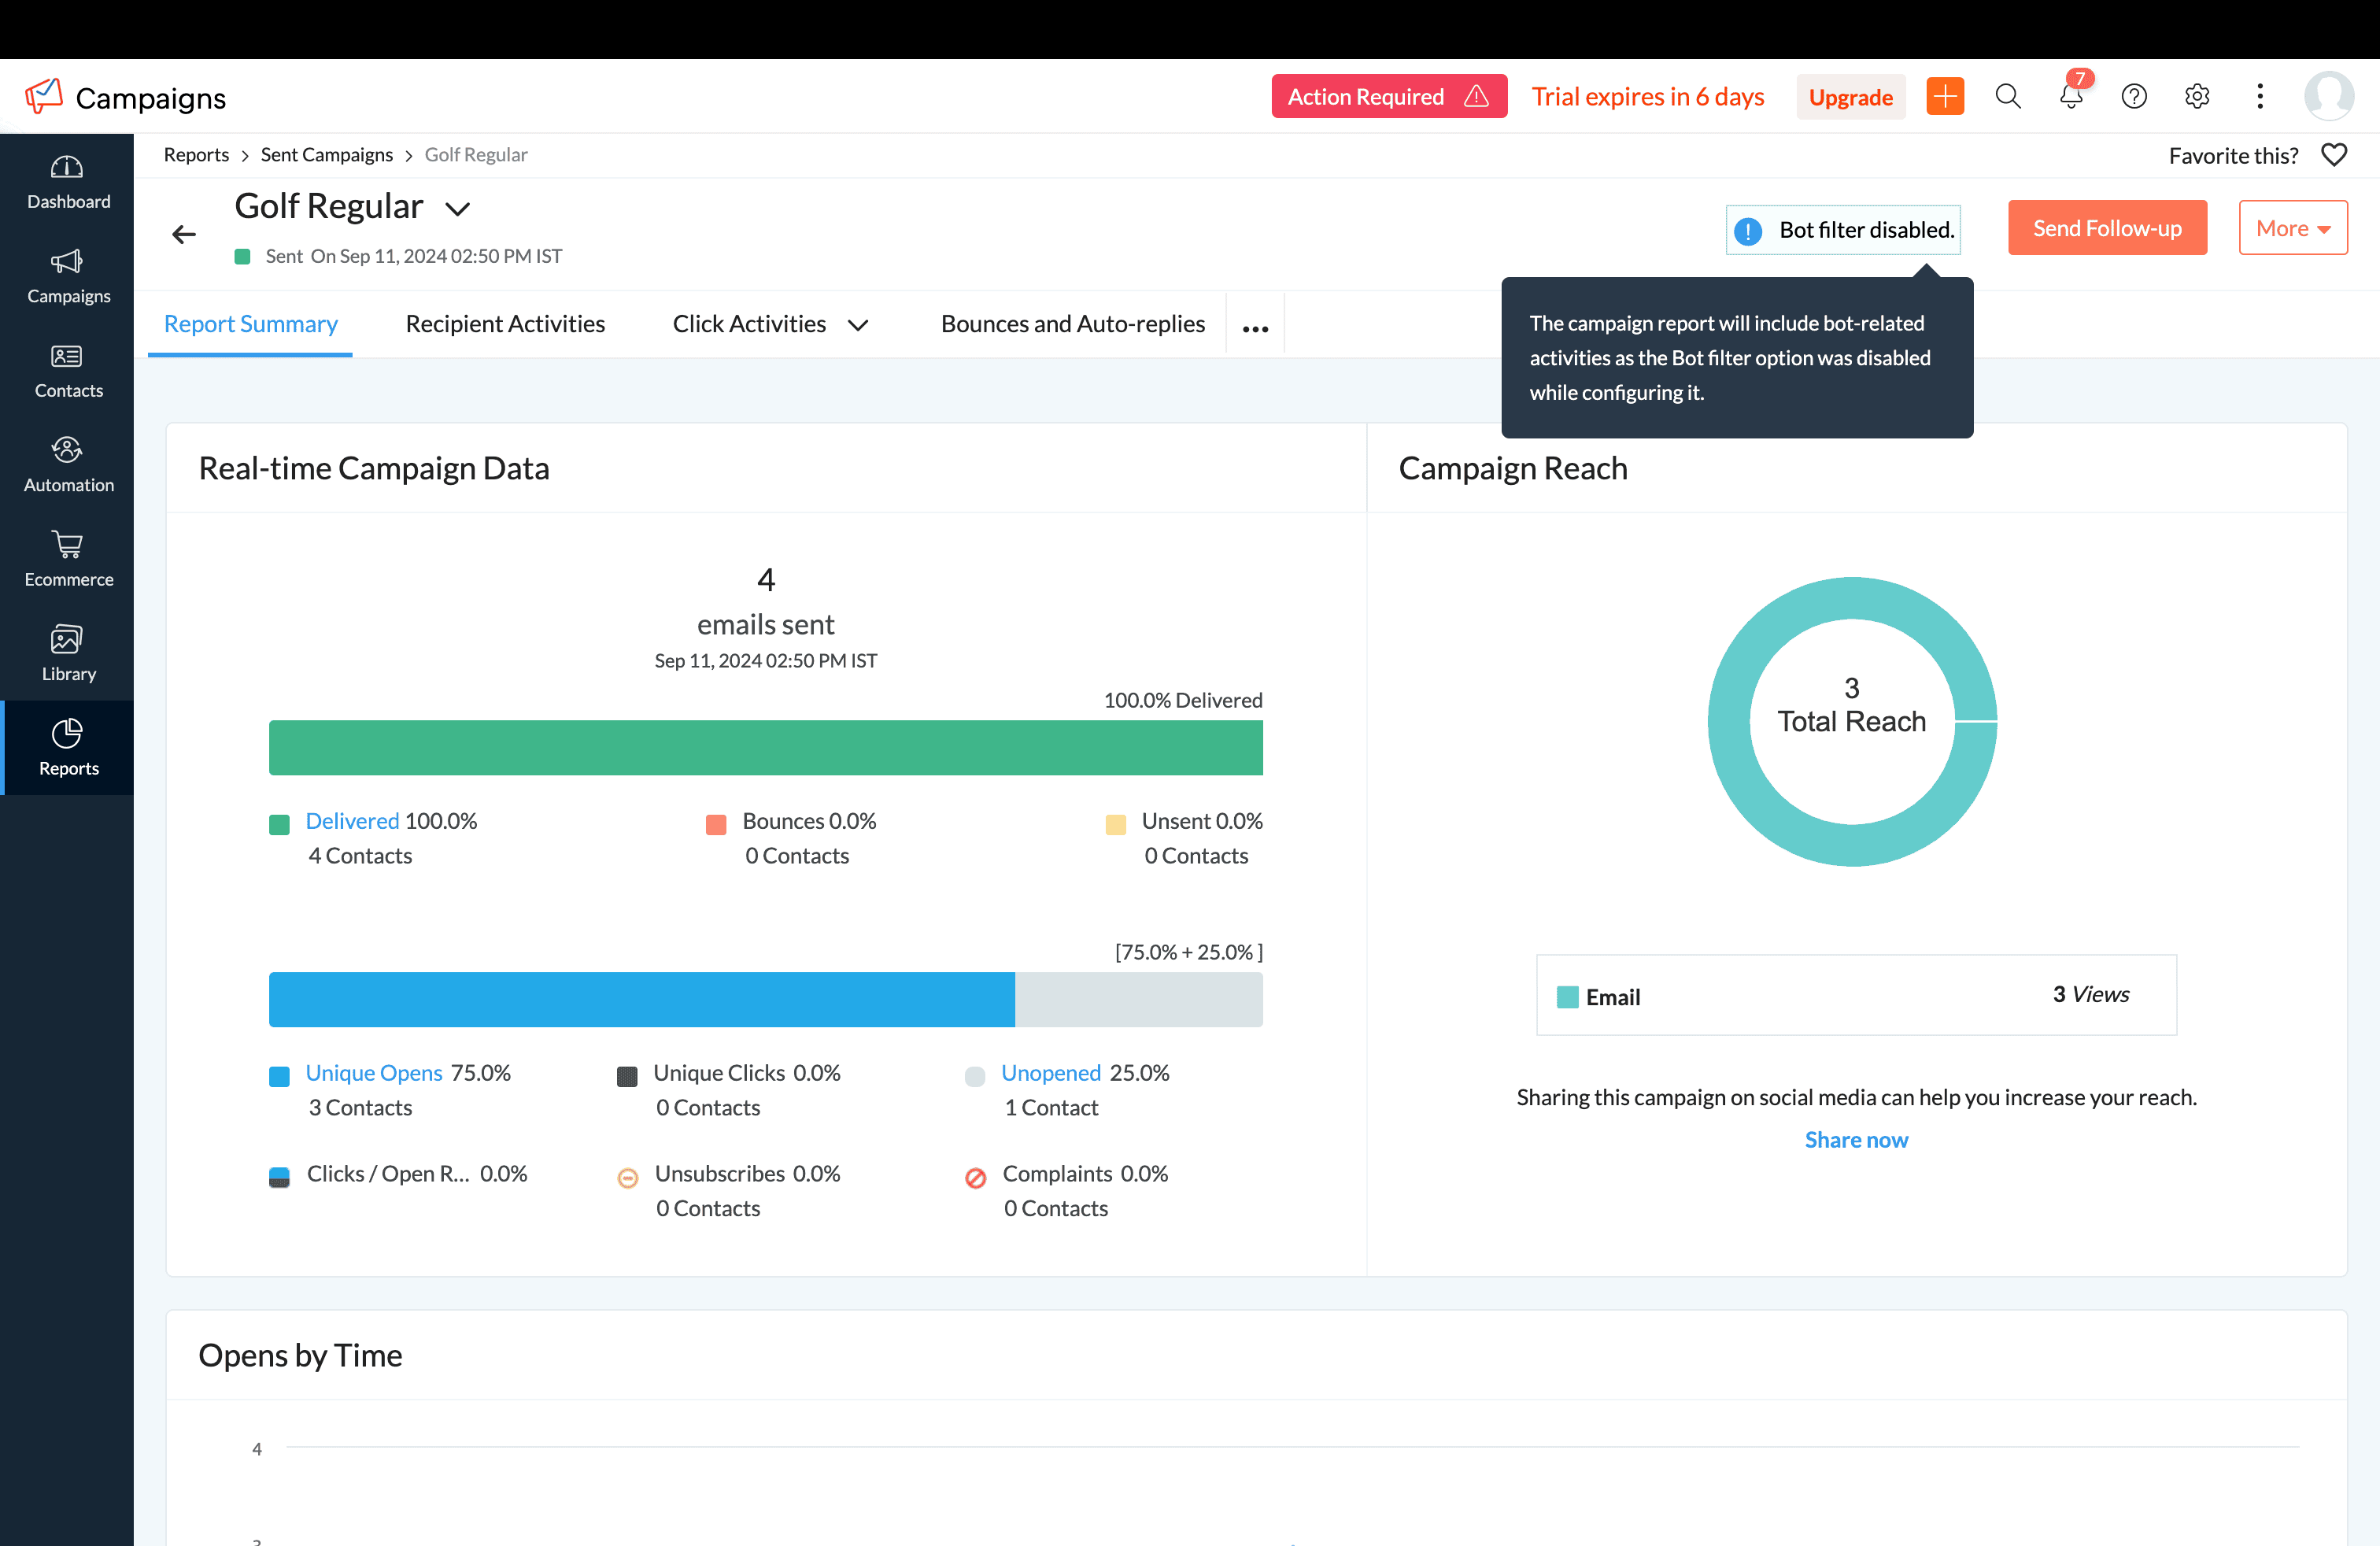Click the Share now link

1856,1139
